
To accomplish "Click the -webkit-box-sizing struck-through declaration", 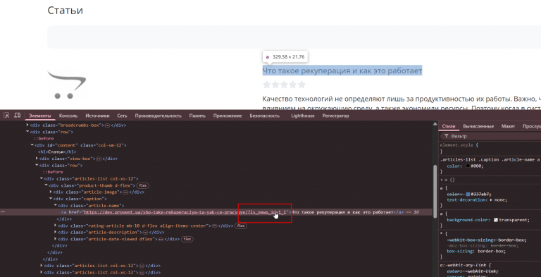I will [x=487, y=240].
